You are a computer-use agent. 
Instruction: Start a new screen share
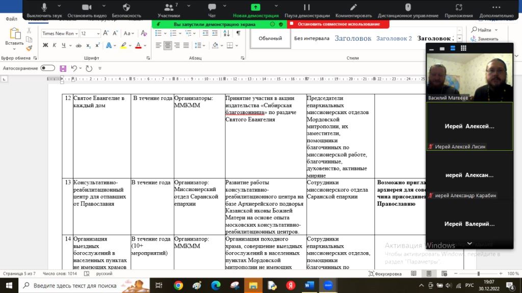tap(255, 10)
